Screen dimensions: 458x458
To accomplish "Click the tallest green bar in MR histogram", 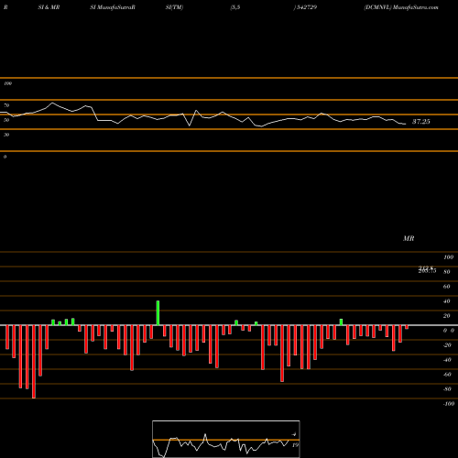I will click(158, 313).
